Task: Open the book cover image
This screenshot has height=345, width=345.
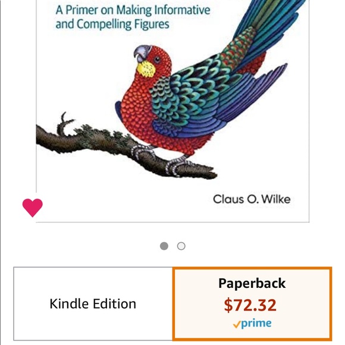Action: tap(172, 111)
